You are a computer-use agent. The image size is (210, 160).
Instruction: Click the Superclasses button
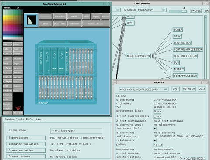click(x=26, y=138)
